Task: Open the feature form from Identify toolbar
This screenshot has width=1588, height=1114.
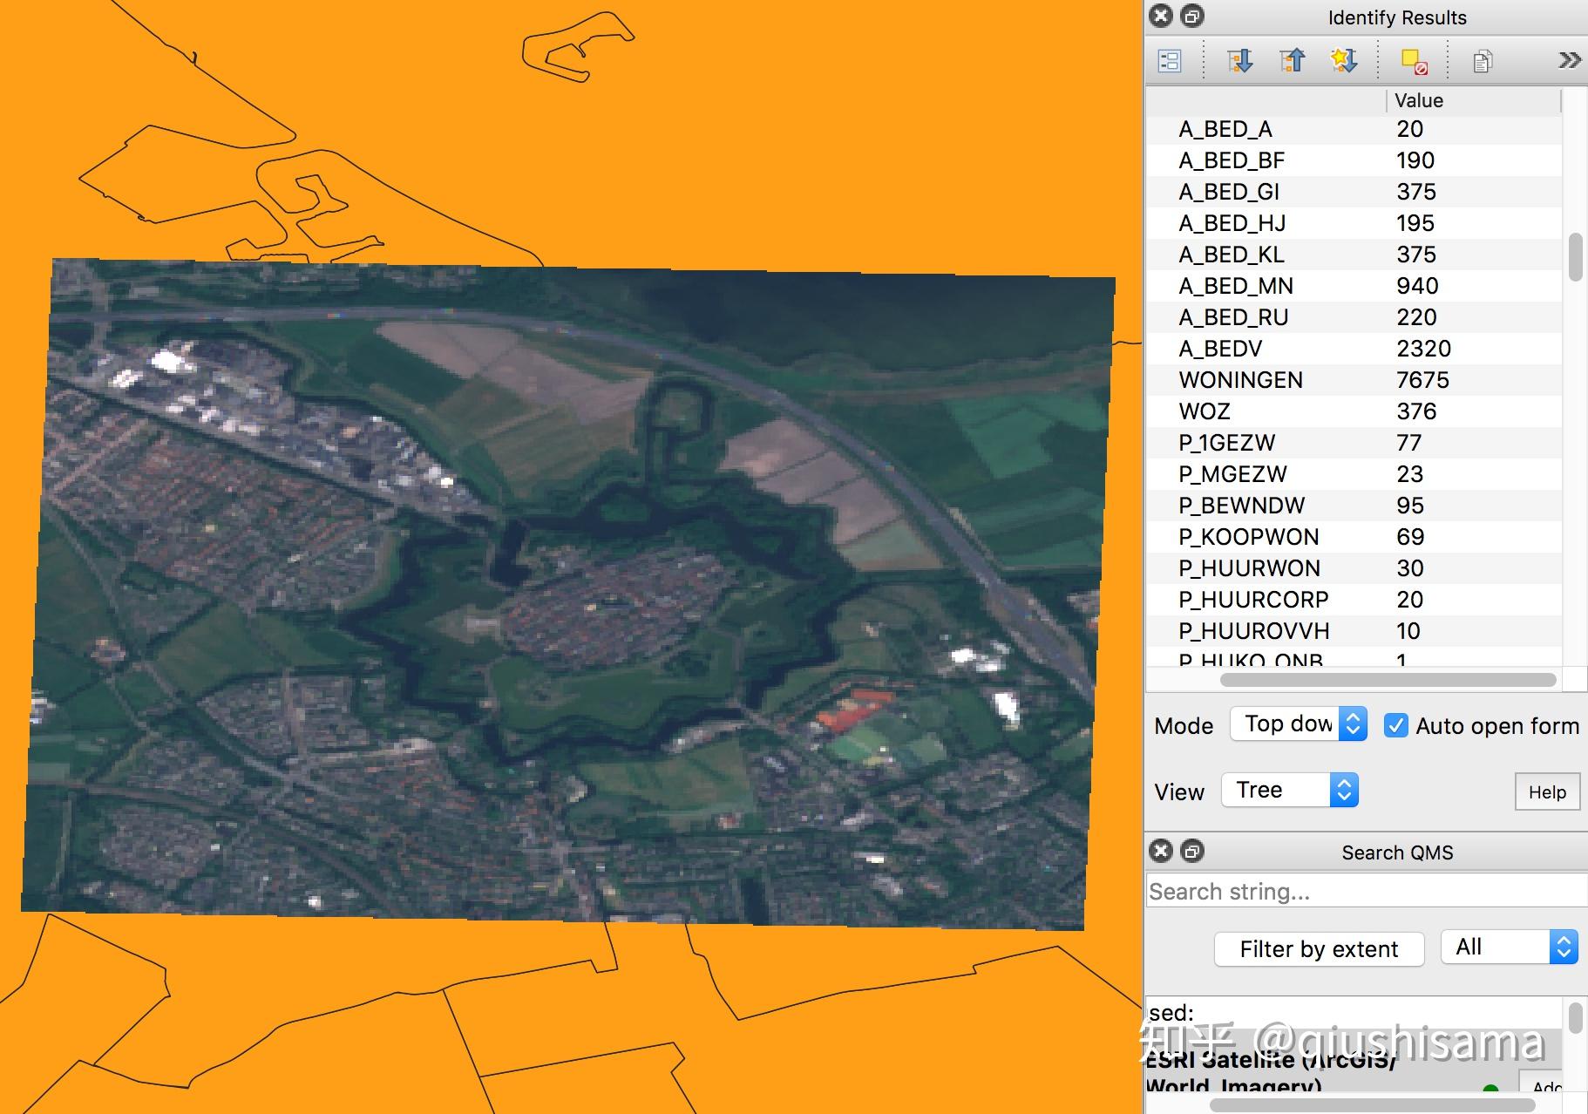Action: 1169,61
